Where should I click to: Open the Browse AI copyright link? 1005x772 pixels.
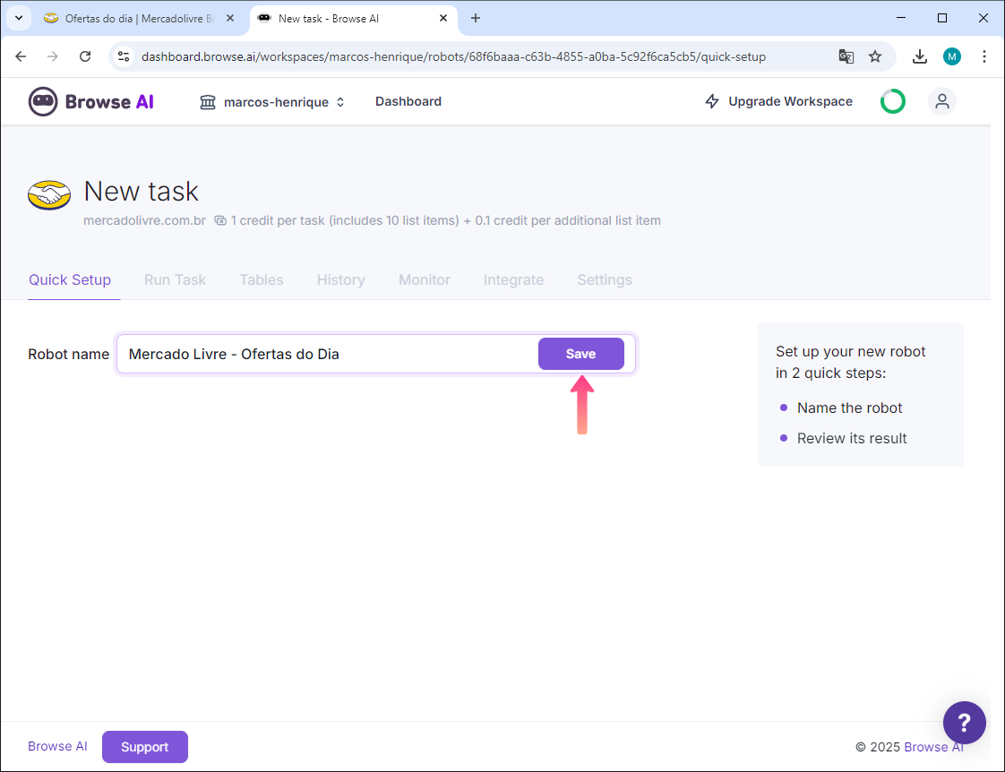click(933, 747)
